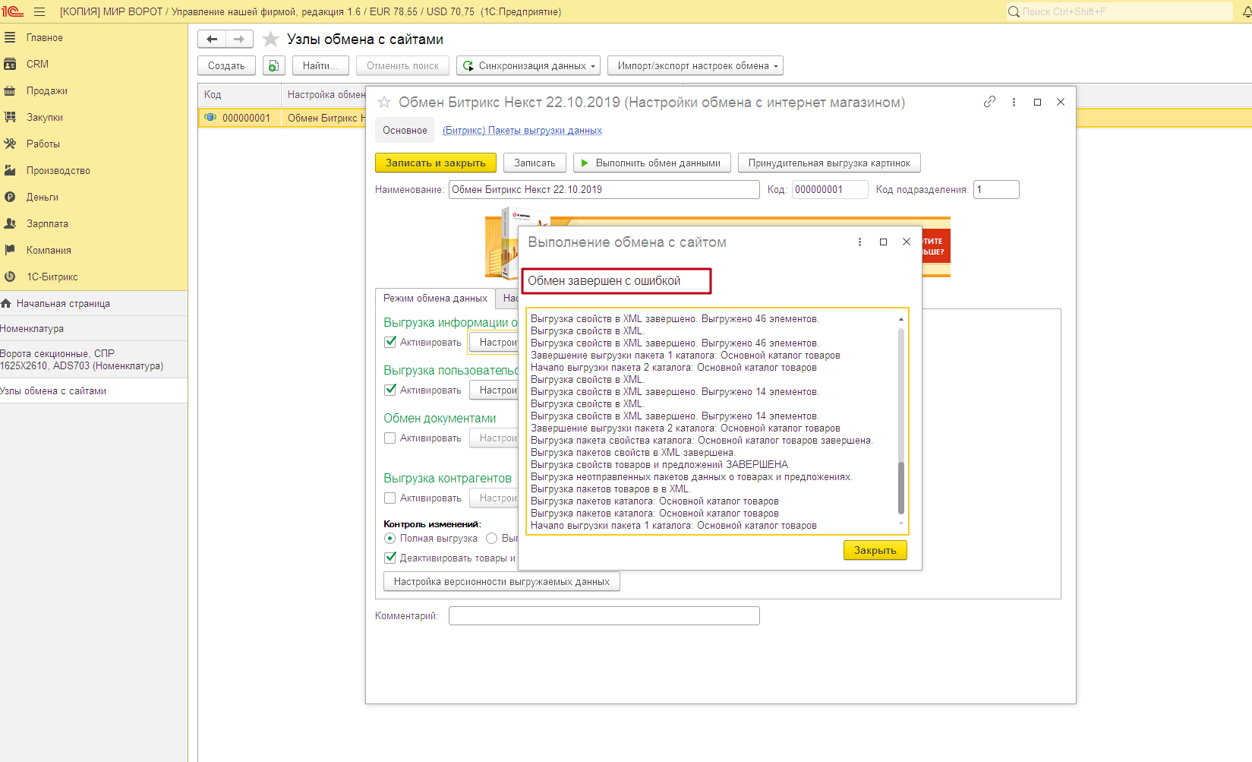The width and height of the screenshot is (1252, 762).
Task: Open the Зарплата section
Action: [47, 223]
